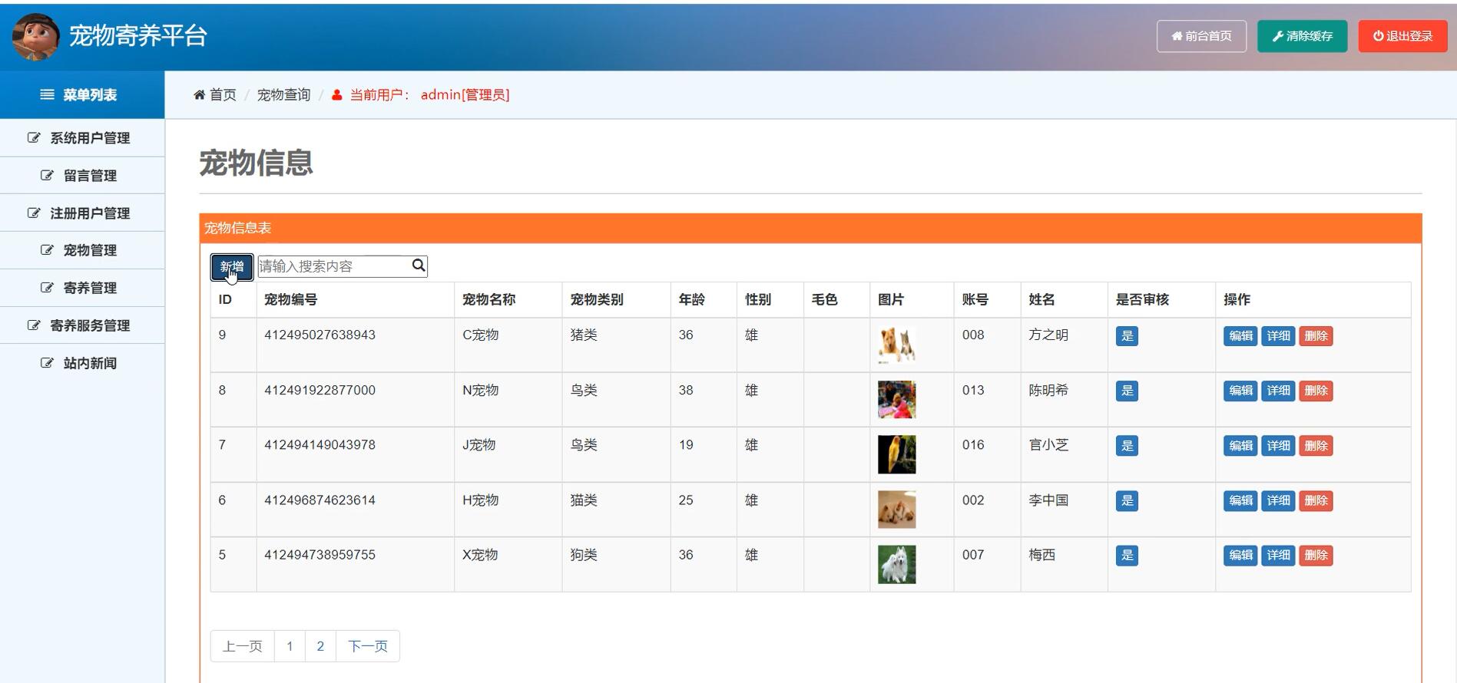Edit the J宠物 row

pyautogui.click(x=1240, y=446)
